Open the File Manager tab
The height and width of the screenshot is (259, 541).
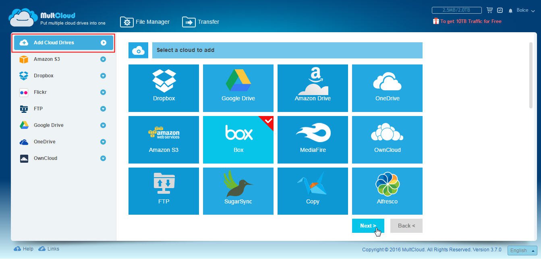145,22
